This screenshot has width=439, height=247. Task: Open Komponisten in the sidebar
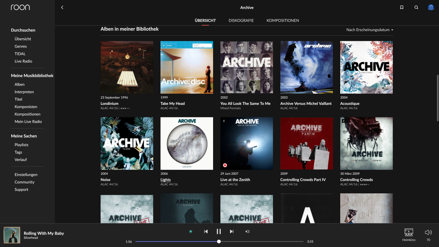pyautogui.click(x=26, y=107)
